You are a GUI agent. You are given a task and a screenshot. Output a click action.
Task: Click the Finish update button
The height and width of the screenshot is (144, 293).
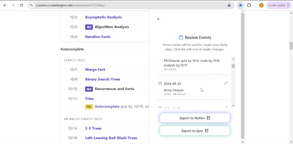point(279,5)
